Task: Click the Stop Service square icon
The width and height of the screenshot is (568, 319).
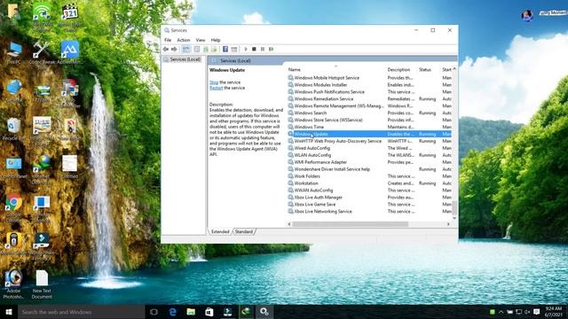Action: 255,50
